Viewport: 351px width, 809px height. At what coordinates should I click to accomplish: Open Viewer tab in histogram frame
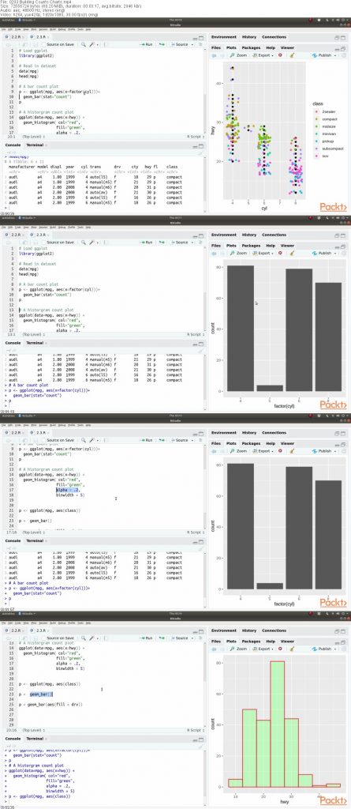287,642
